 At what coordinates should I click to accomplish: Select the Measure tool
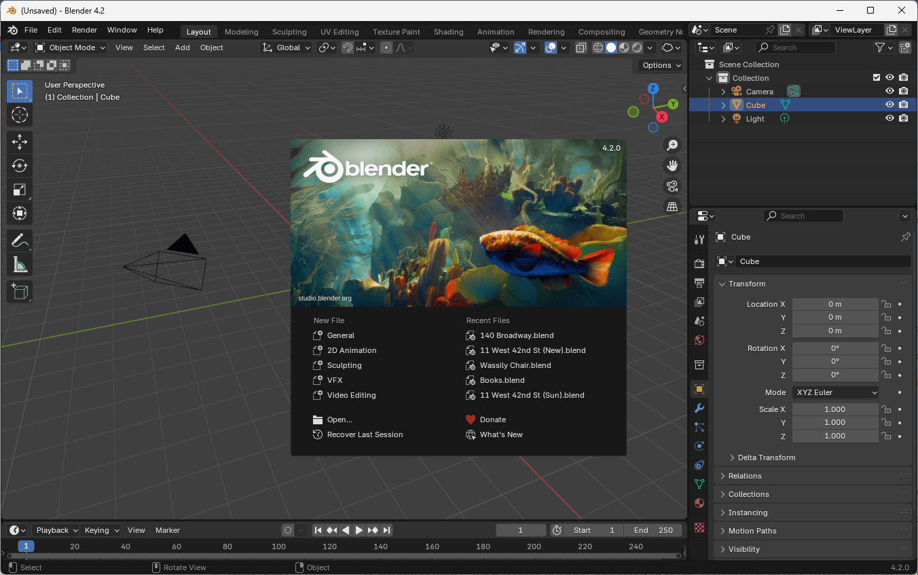click(20, 264)
